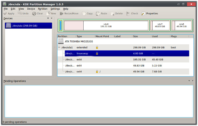Select the linuxswap partition row

(x=127, y=53)
